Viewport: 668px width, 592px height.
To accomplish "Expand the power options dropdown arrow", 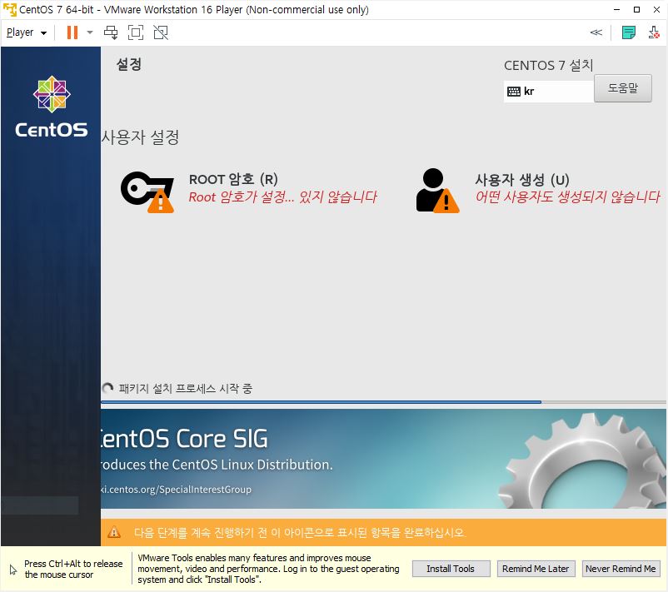I will point(89,32).
